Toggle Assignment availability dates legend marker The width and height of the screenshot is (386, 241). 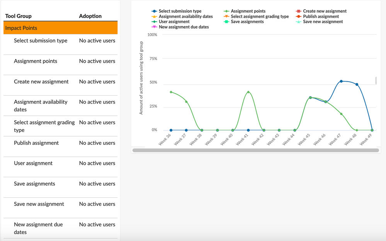pos(155,17)
